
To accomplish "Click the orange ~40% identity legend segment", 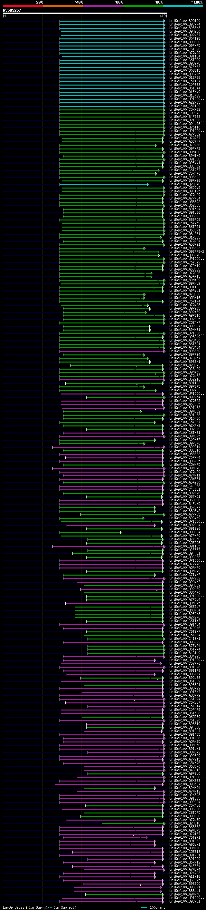I will [63, 6].
